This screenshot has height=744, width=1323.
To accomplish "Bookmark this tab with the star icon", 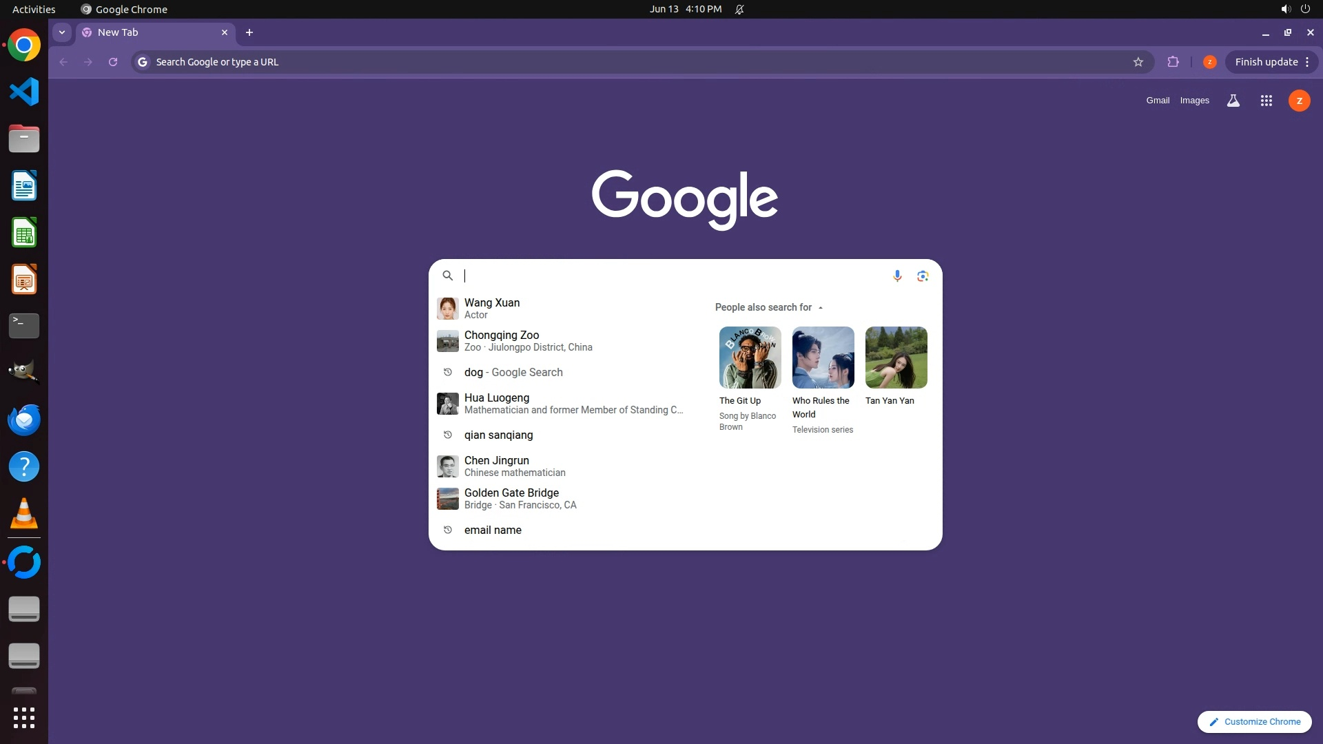I will click(x=1138, y=62).
